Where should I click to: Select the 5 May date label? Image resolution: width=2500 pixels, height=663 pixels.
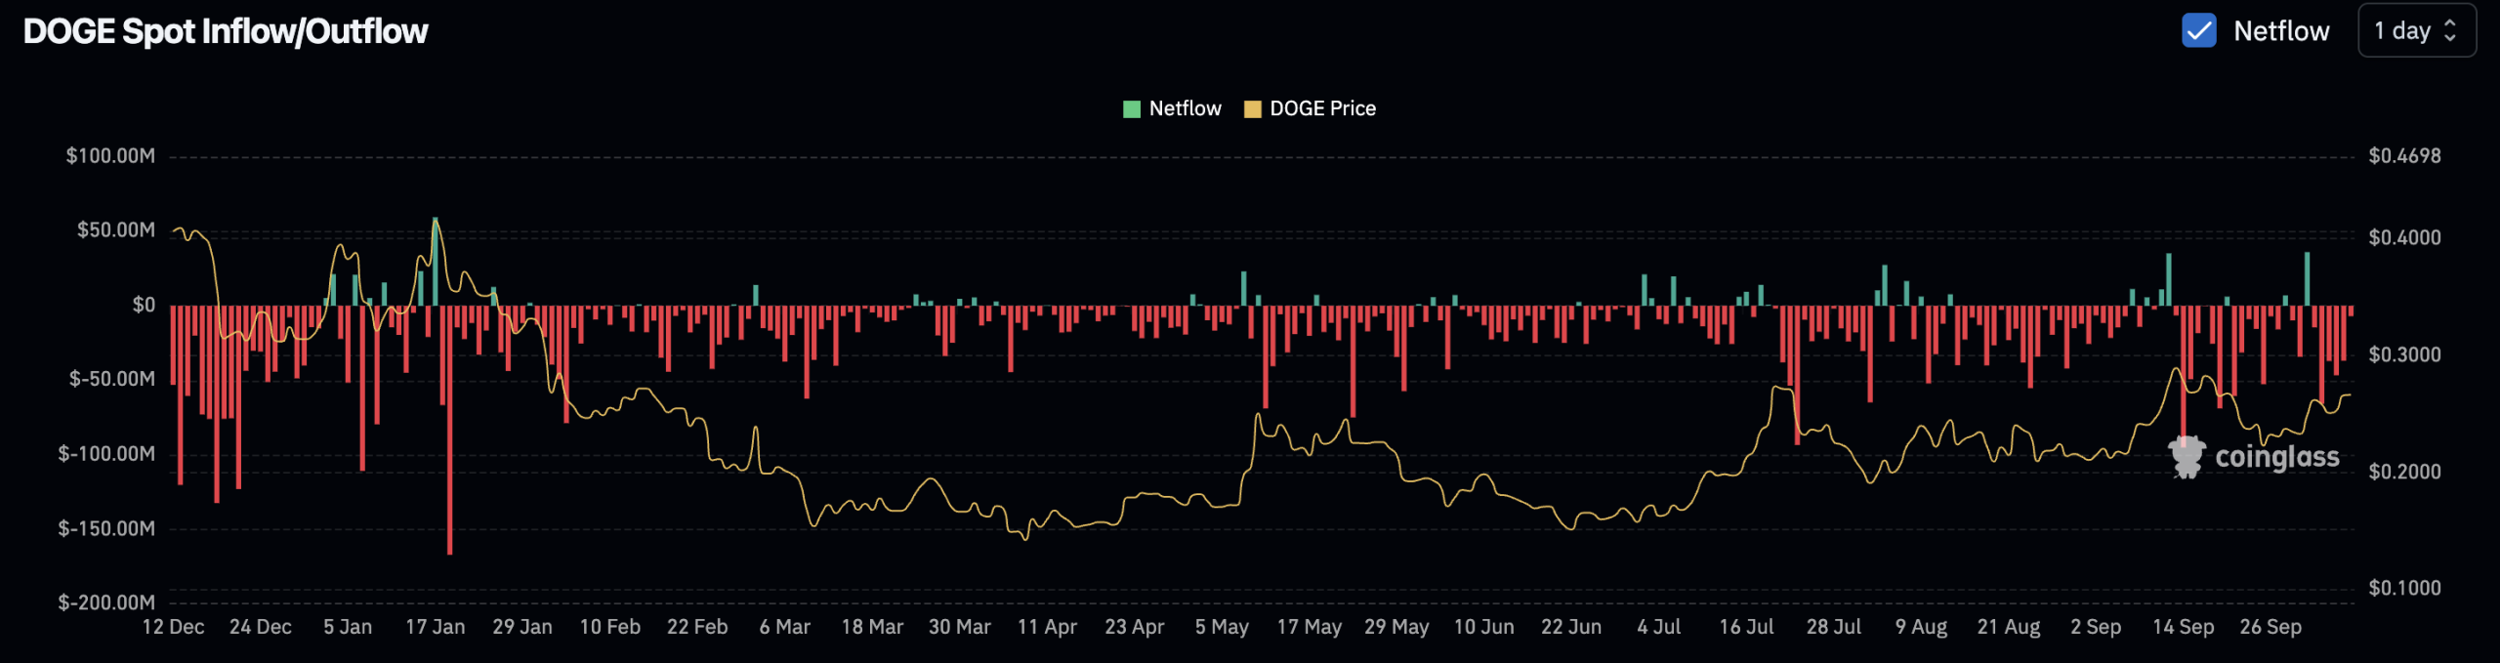click(1222, 627)
